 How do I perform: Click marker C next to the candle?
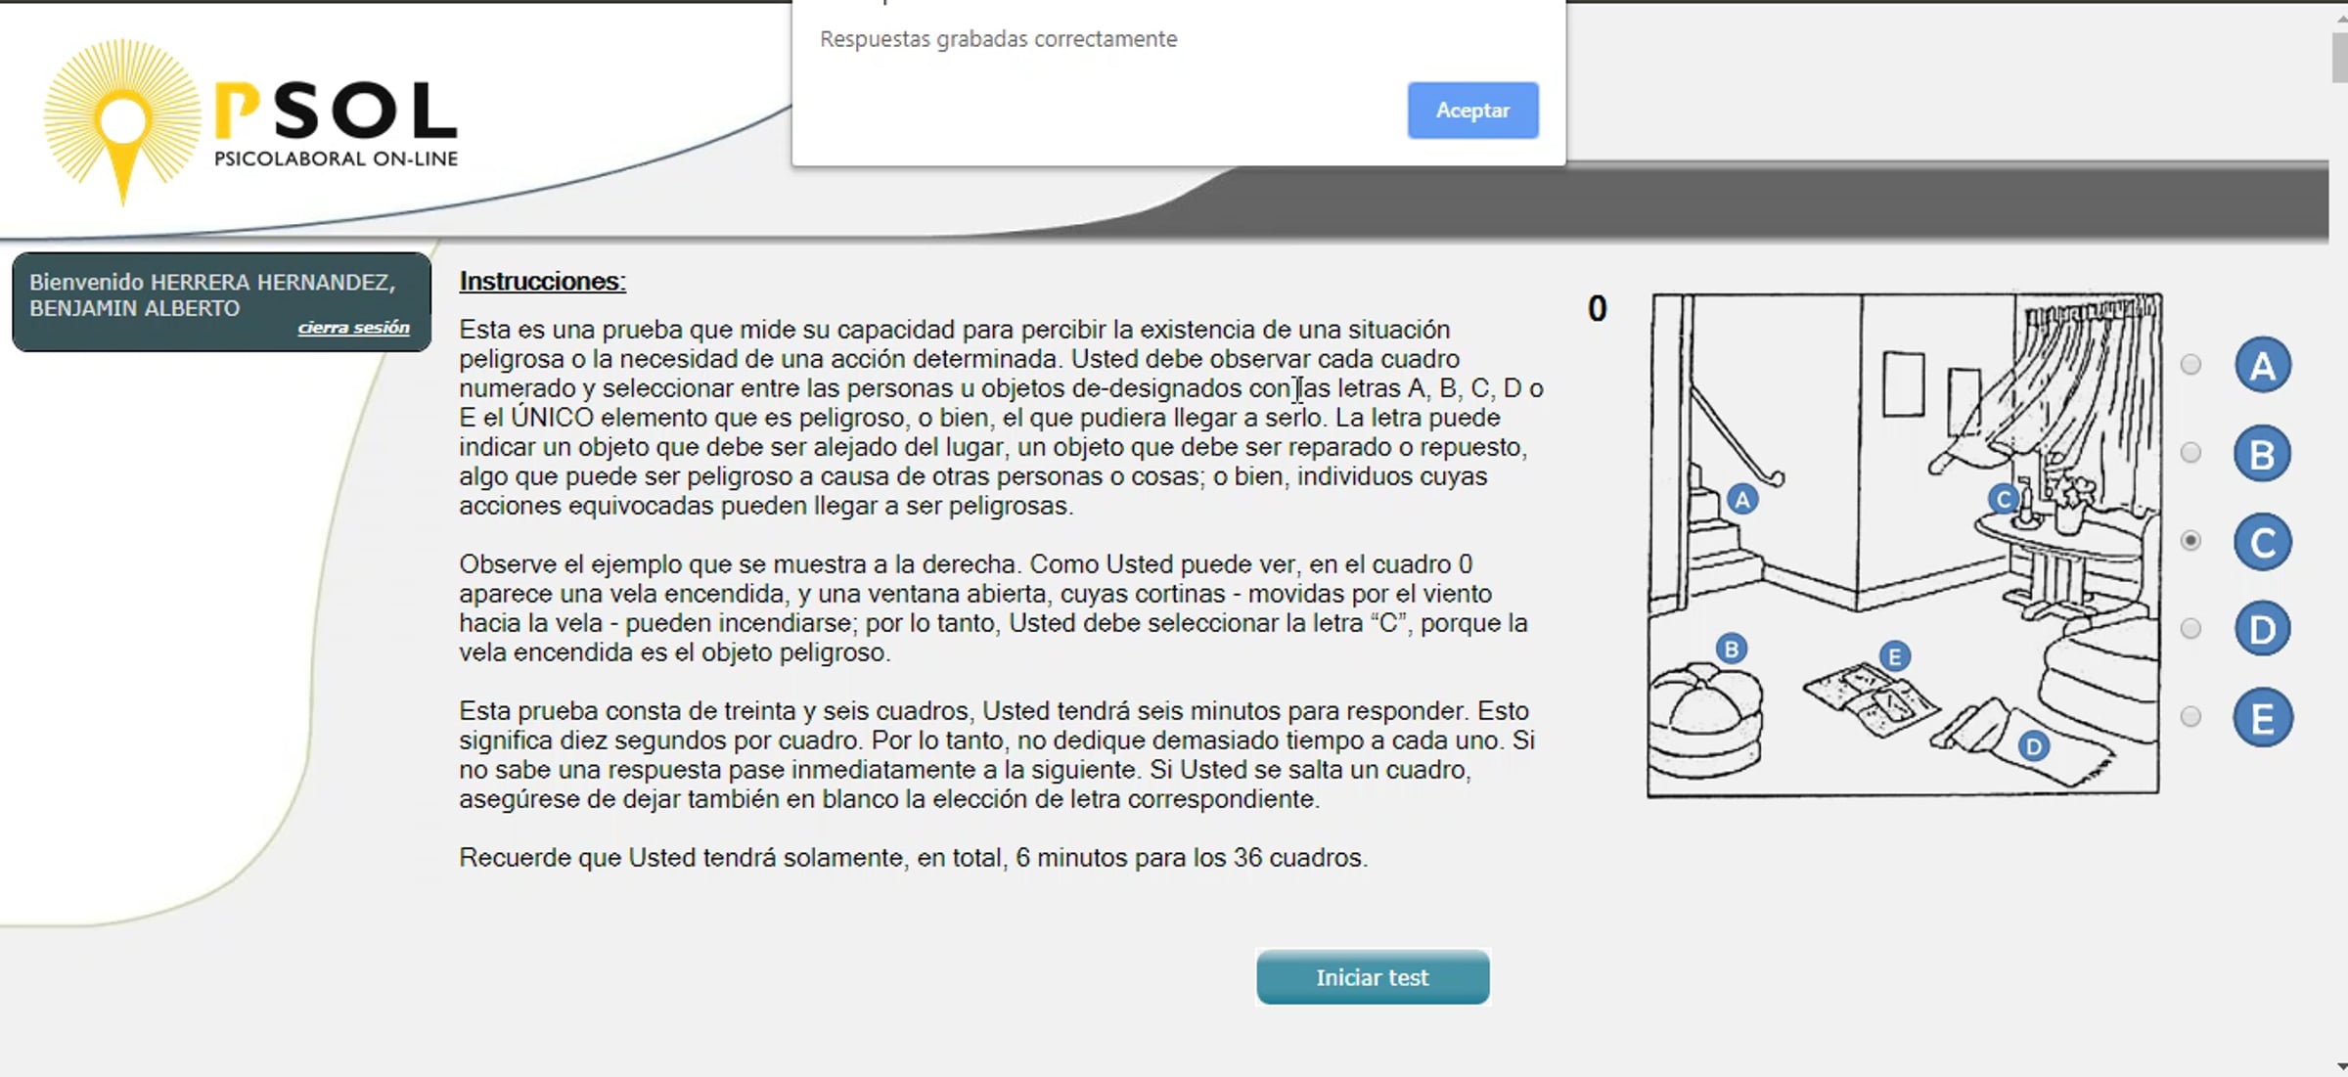(x=2003, y=500)
